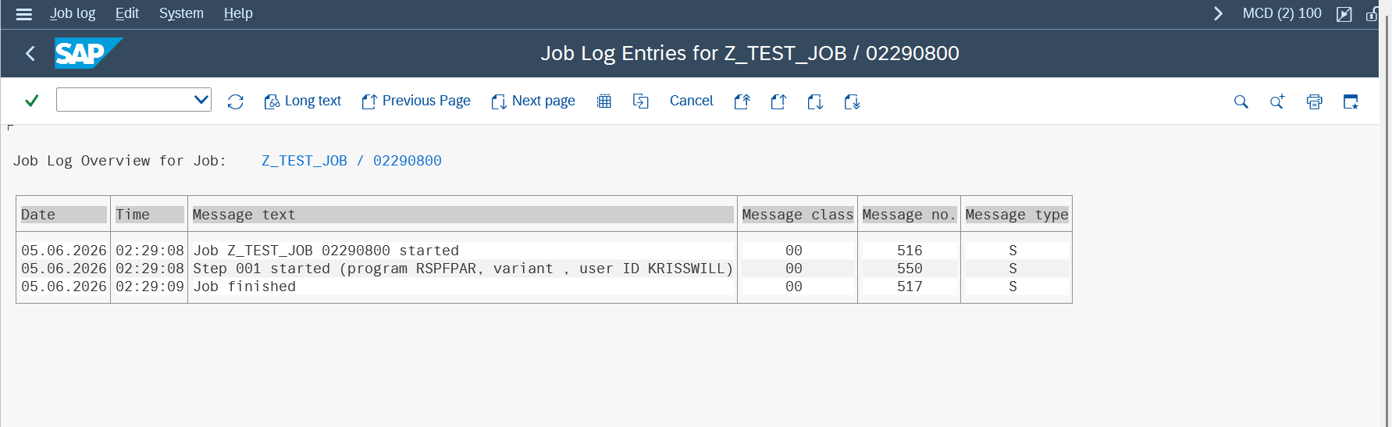This screenshot has height=427, width=1392.
Task: Click the Long text button
Action: coord(303,101)
